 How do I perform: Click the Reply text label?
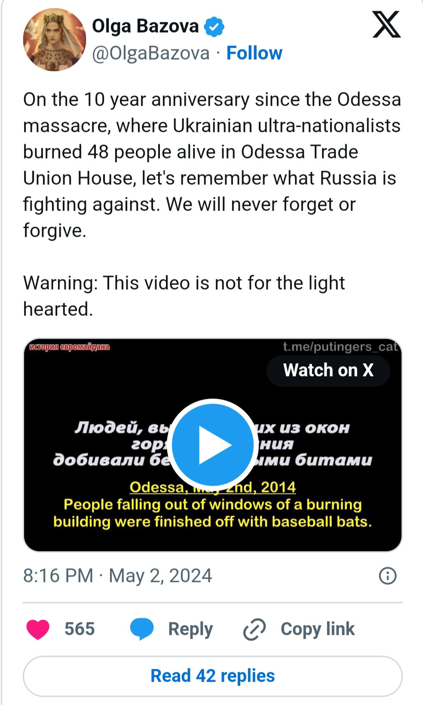click(x=190, y=629)
